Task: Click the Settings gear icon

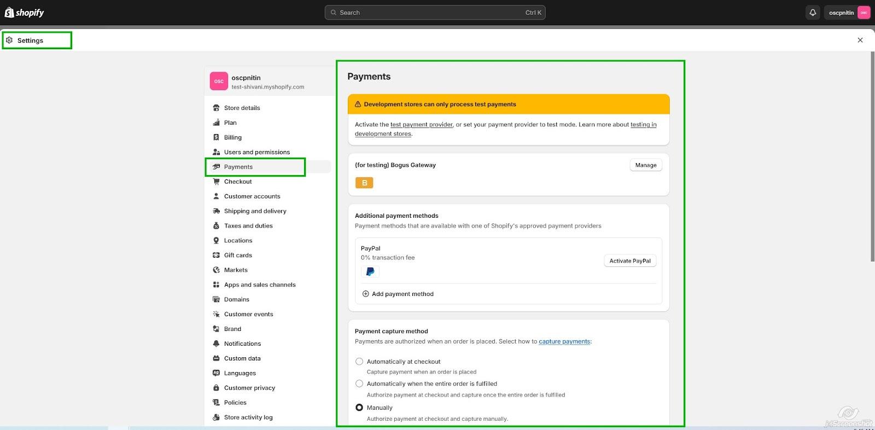Action: coord(9,40)
